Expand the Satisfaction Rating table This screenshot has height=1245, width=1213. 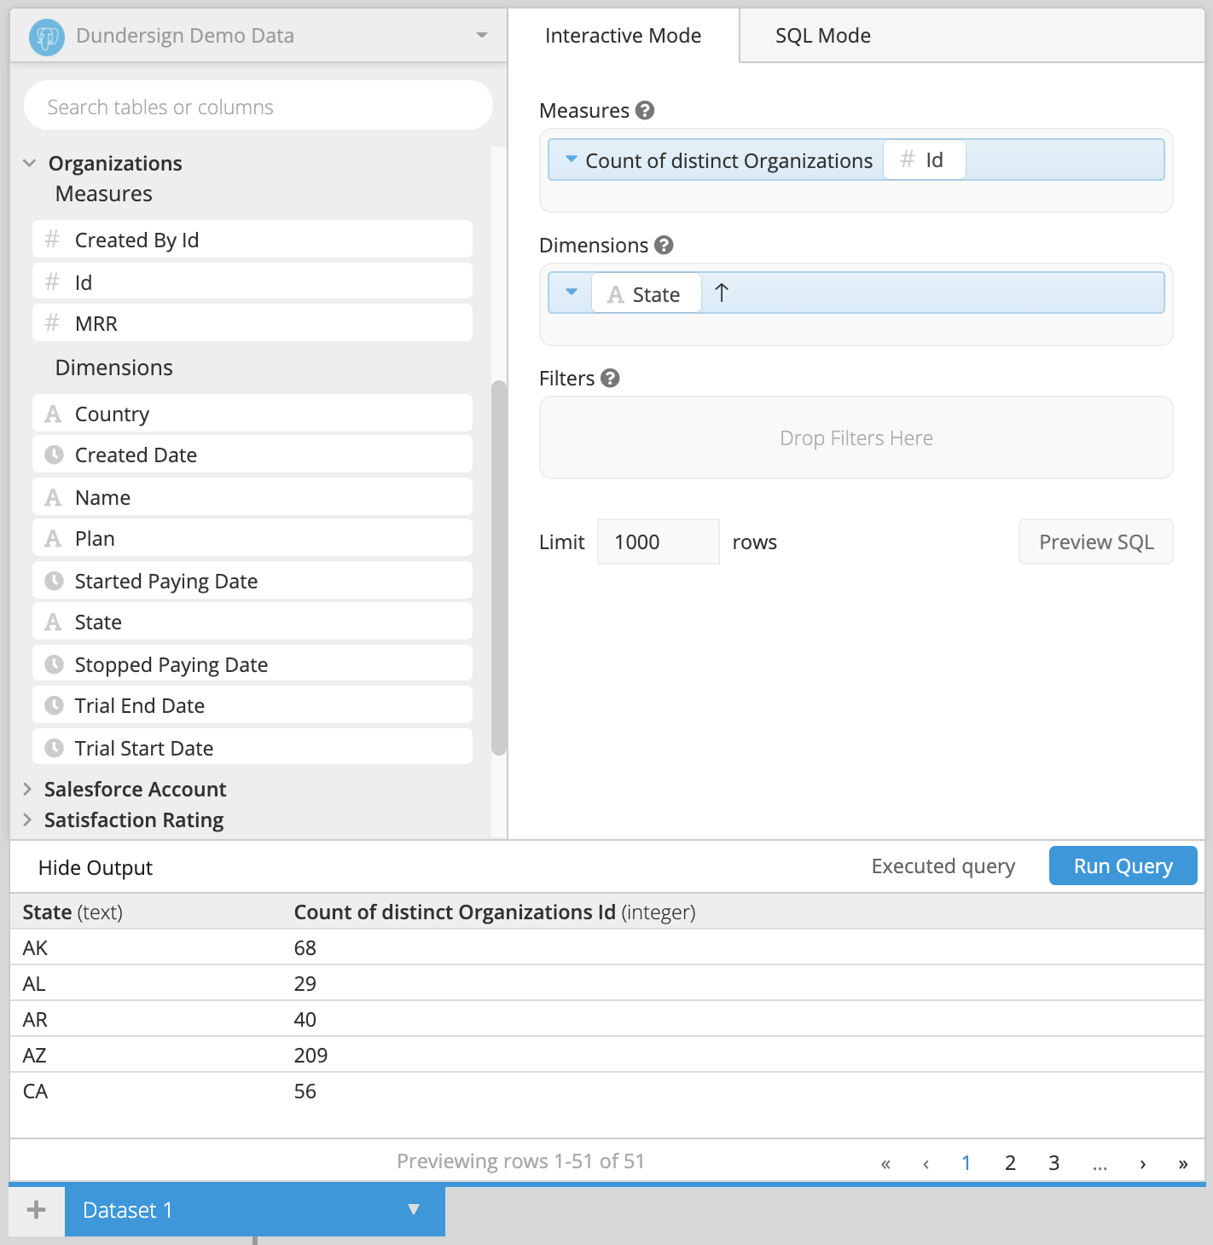(28, 819)
